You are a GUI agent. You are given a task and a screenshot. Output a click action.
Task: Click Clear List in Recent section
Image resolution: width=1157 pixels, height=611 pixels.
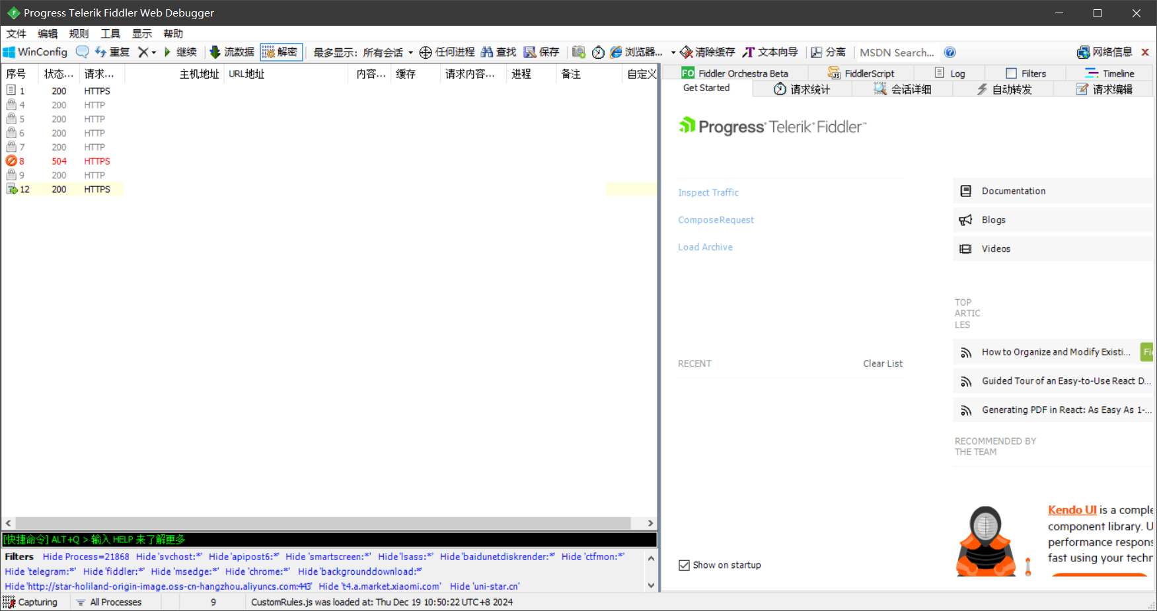882,363
